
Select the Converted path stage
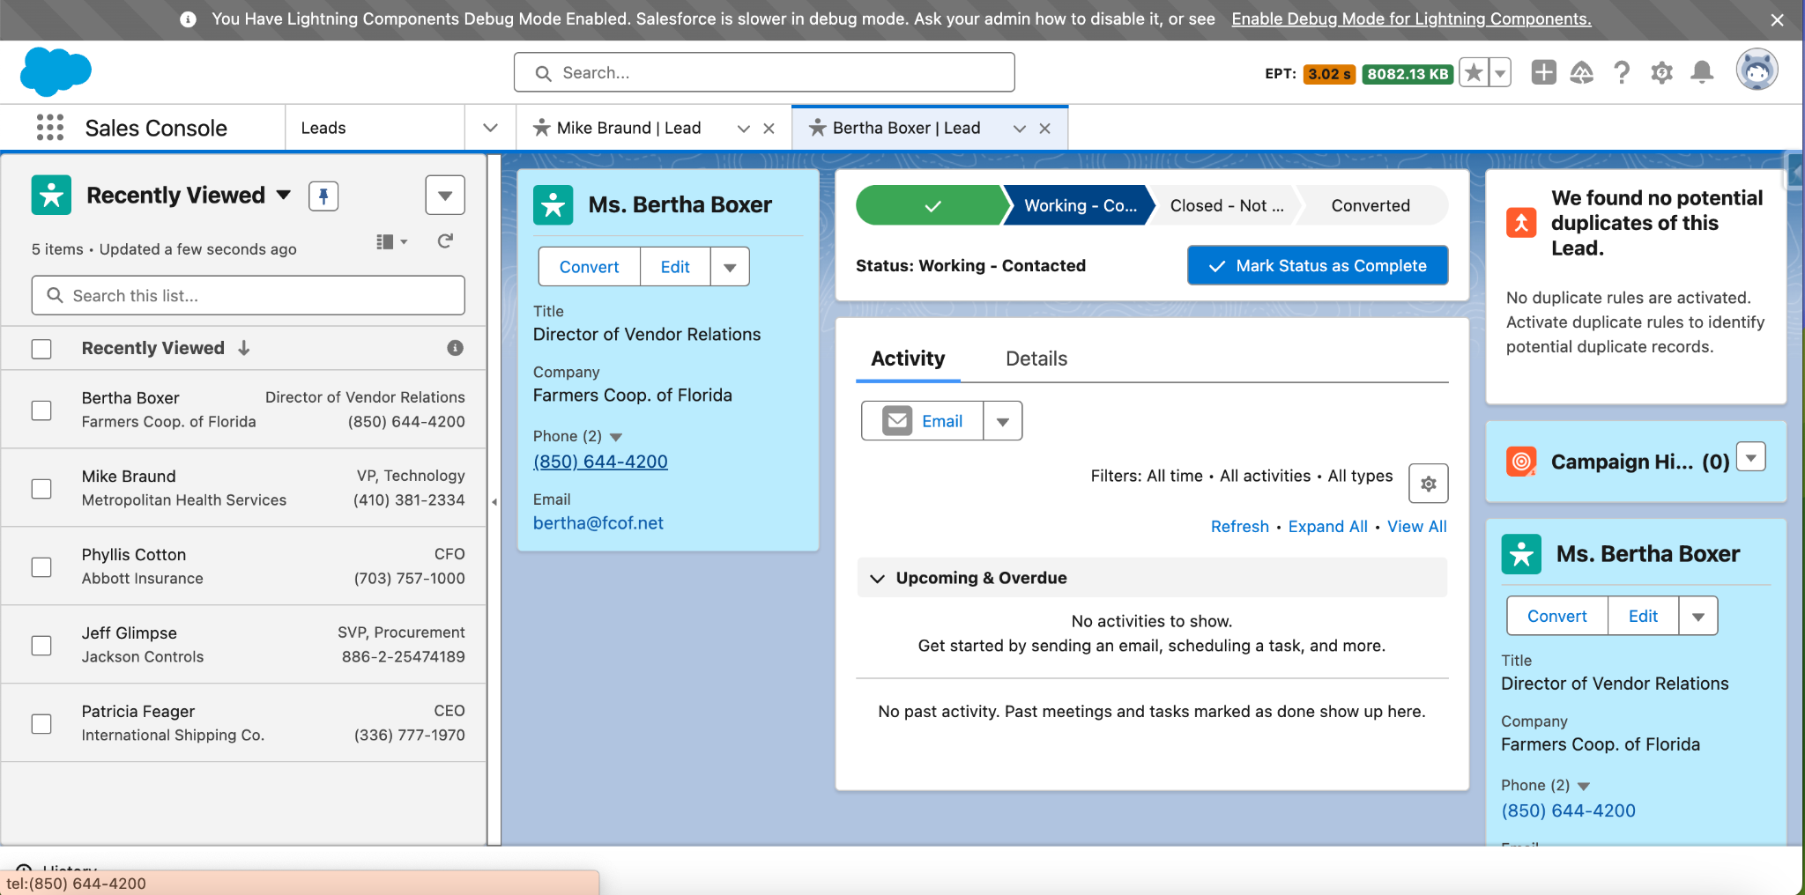(x=1370, y=205)
